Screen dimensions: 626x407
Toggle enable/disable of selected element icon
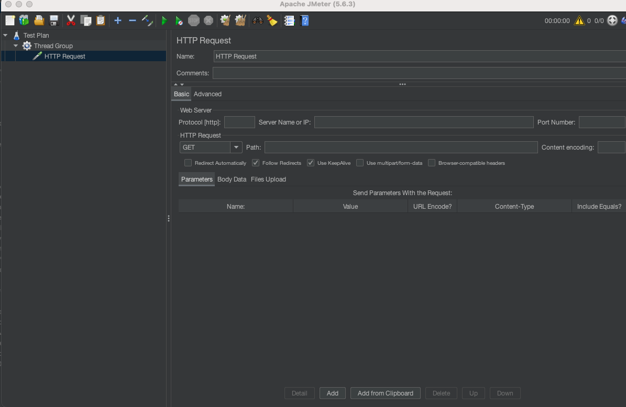147,20
